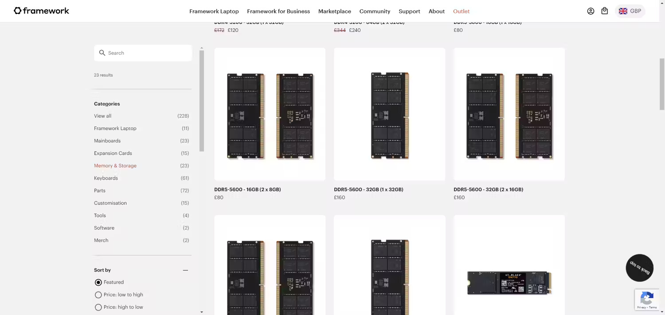Click the reCAPTCHA privacy badge

coord(647,300)
